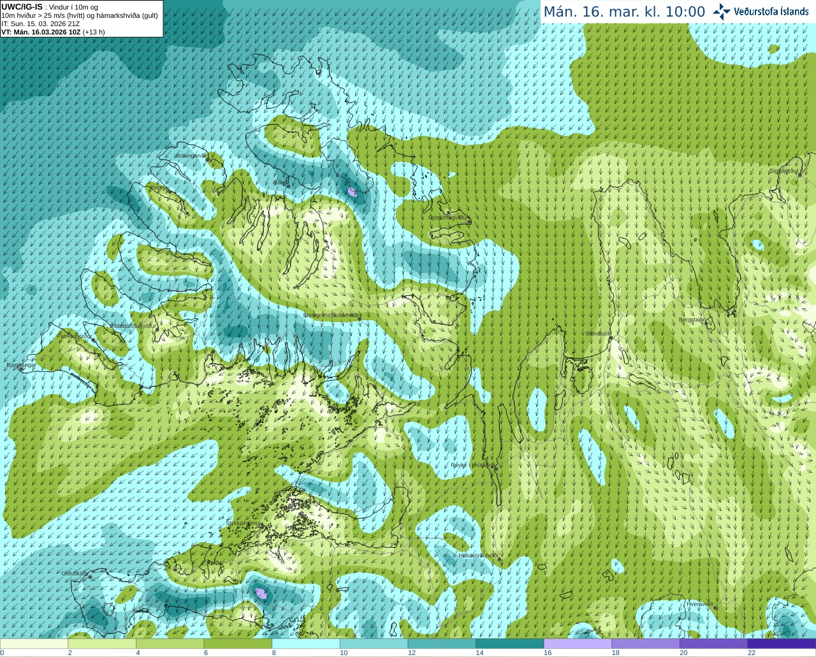Click the Gufuskálar station label
816x657 pixels.
(x=75, y=573)
